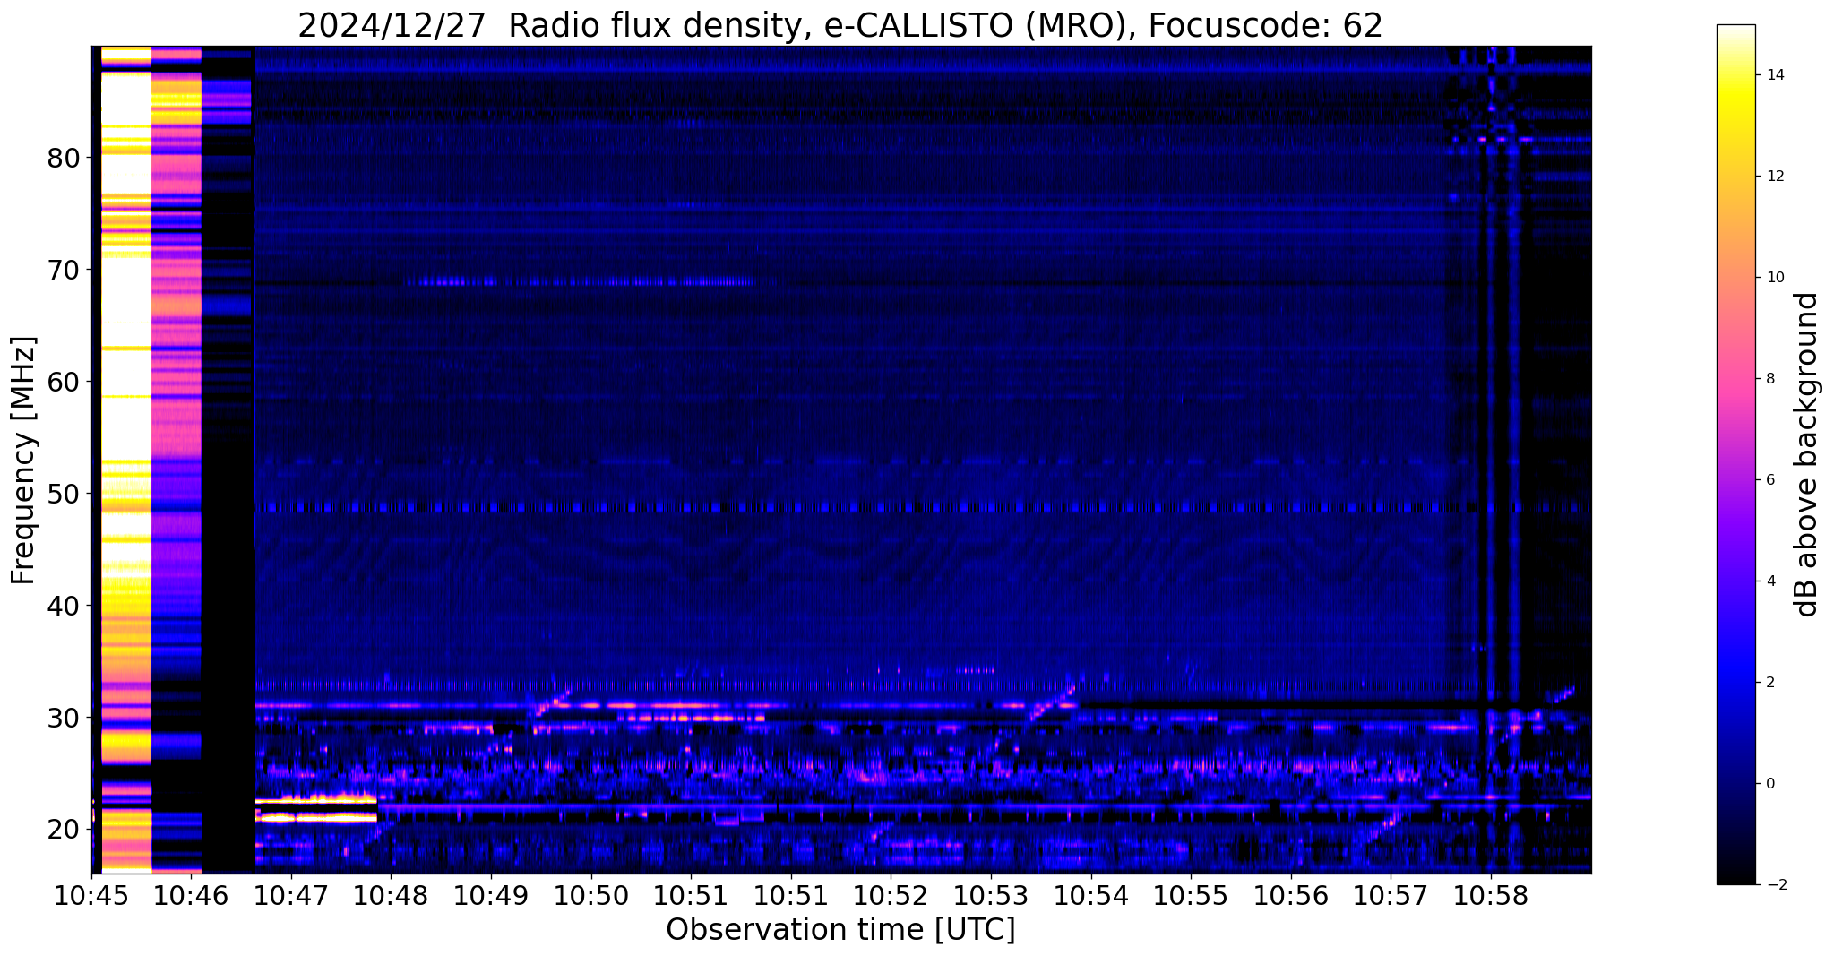
Task: Click the 10:57 time tick label
Action: (1391, 896)
